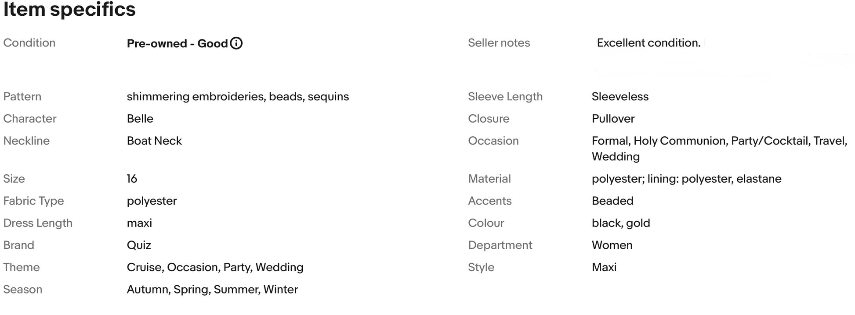Select the Pullover closure value
The width and height of the screenshot is (855, 315).
(613, 119)
